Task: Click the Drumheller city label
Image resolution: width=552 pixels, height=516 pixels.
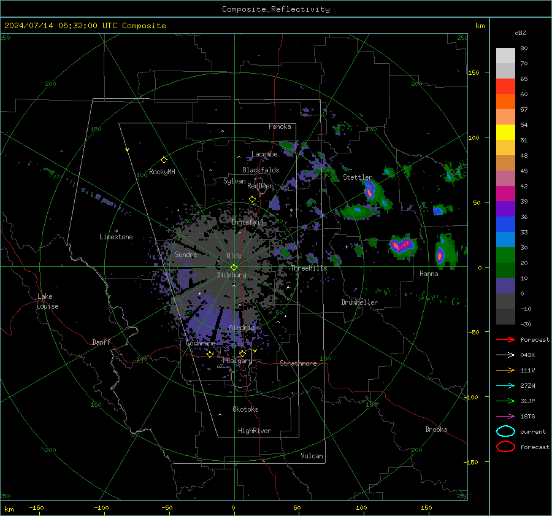Action: click(x=359, y=302)
